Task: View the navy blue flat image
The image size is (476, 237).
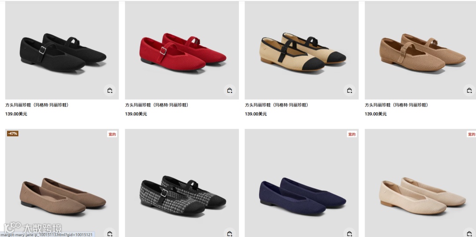Action: point(301,183)
